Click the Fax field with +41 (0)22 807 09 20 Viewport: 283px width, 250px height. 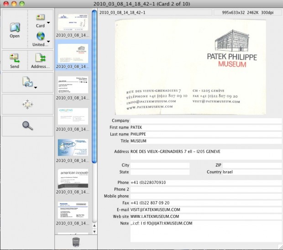[206, 203]
